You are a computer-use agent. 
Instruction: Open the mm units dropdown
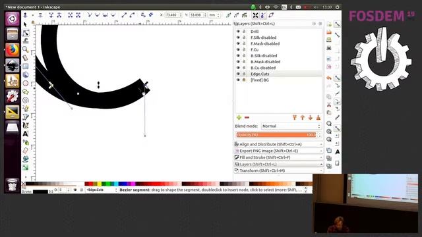(x=215, y=15)
